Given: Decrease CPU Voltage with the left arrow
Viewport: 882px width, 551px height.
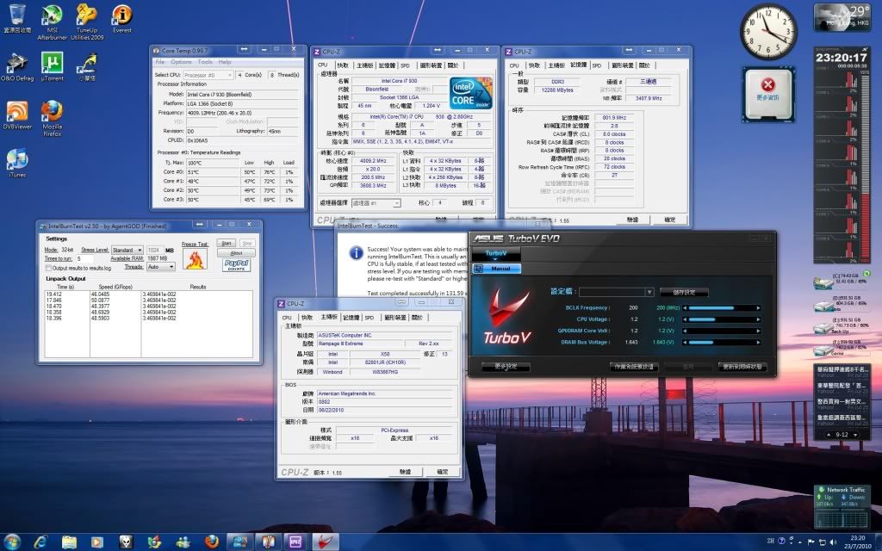Looking at the screenshot, I should pos(685,319).
